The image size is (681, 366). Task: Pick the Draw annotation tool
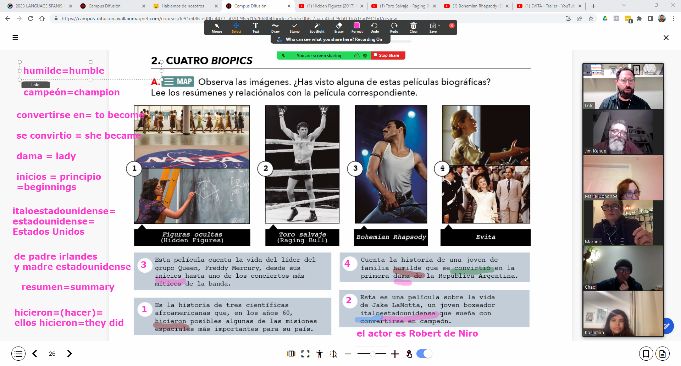click(x=275, y=28)
